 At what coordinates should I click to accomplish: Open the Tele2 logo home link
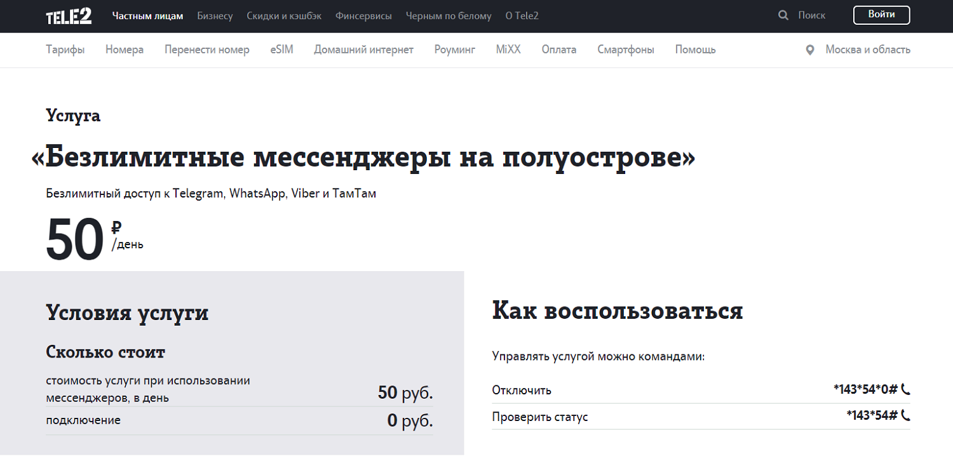(69, 16)
